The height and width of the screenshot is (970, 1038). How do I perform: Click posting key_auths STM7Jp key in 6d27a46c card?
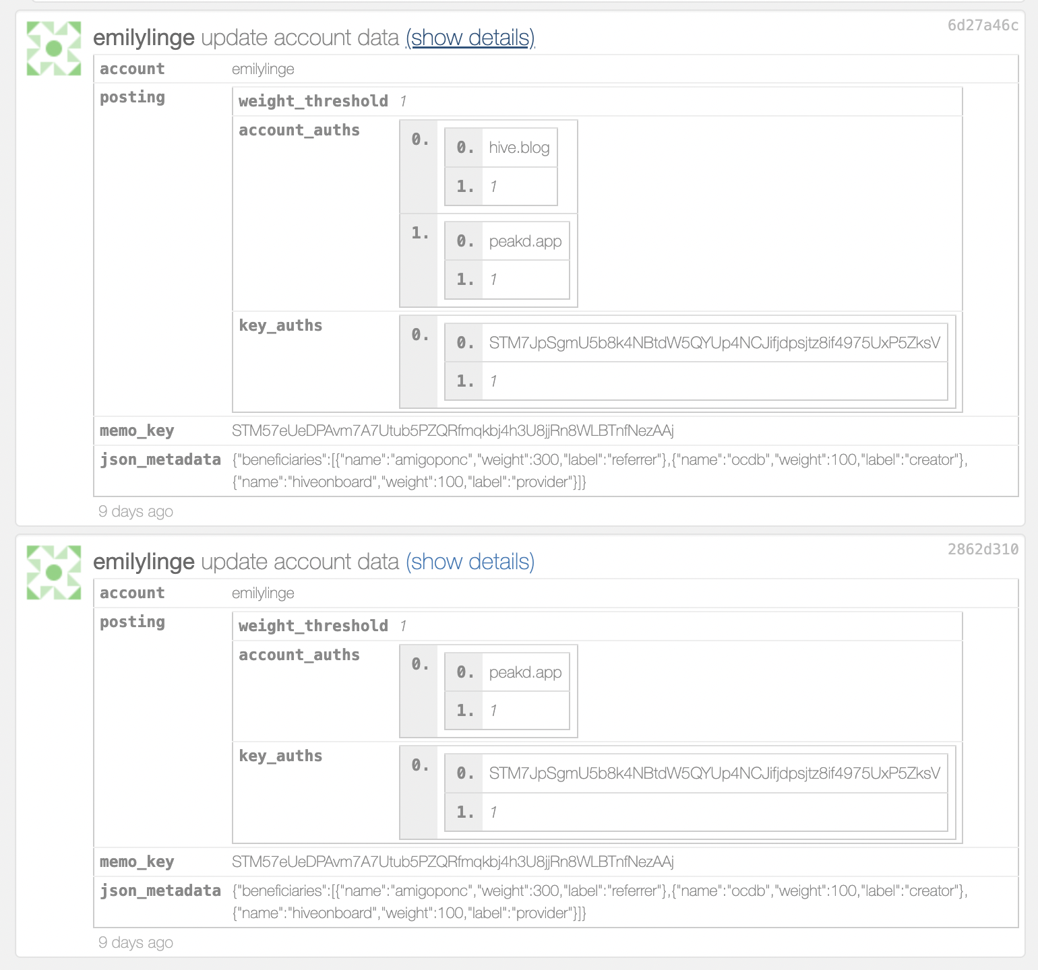pos(714,343)
